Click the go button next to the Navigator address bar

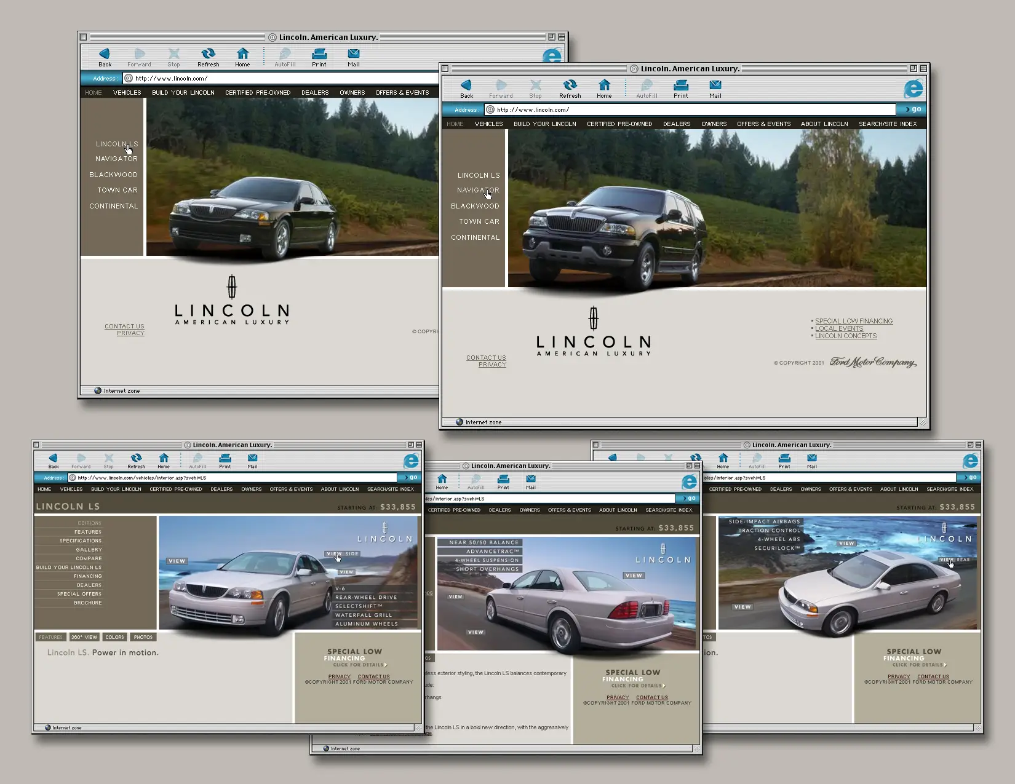[x=913, y=109]
